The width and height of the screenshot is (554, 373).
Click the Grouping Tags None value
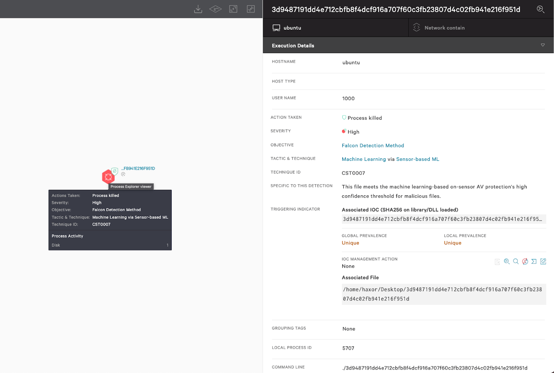[349, 329]
